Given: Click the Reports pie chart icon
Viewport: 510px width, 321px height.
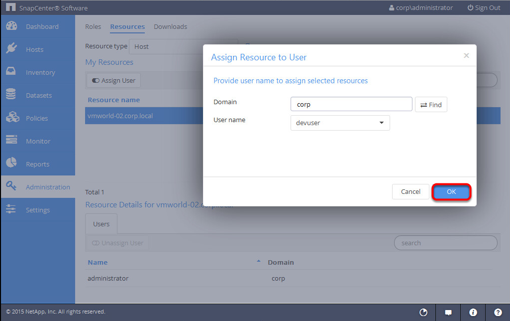Looking at the screenshot, I should pos(11,162).
